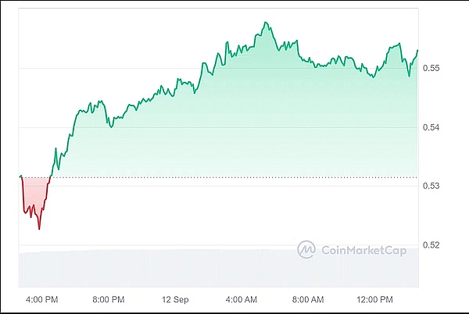Click the final green price point at right edge
The width and height of the screenshot is (469, 314).
coord(417,50)
